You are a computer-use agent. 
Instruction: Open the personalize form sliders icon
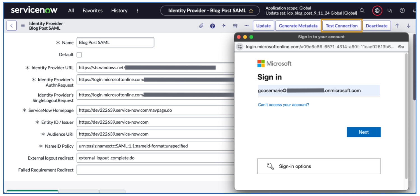point(235,26)
